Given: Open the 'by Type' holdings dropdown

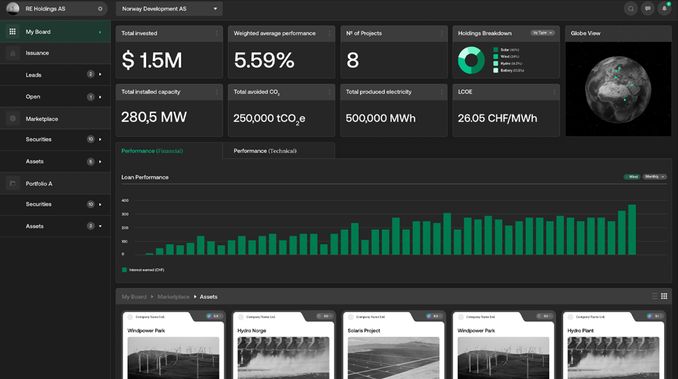Looking at the screenshot, I should pyautogui.click(x=543, y=33).
